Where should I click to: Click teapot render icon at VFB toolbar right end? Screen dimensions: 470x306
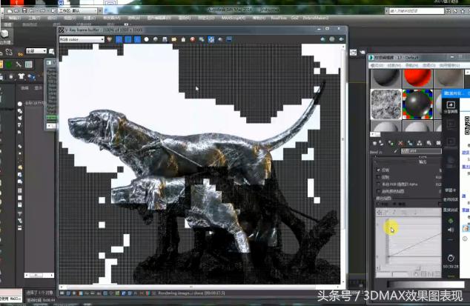(x=341, y=39)
